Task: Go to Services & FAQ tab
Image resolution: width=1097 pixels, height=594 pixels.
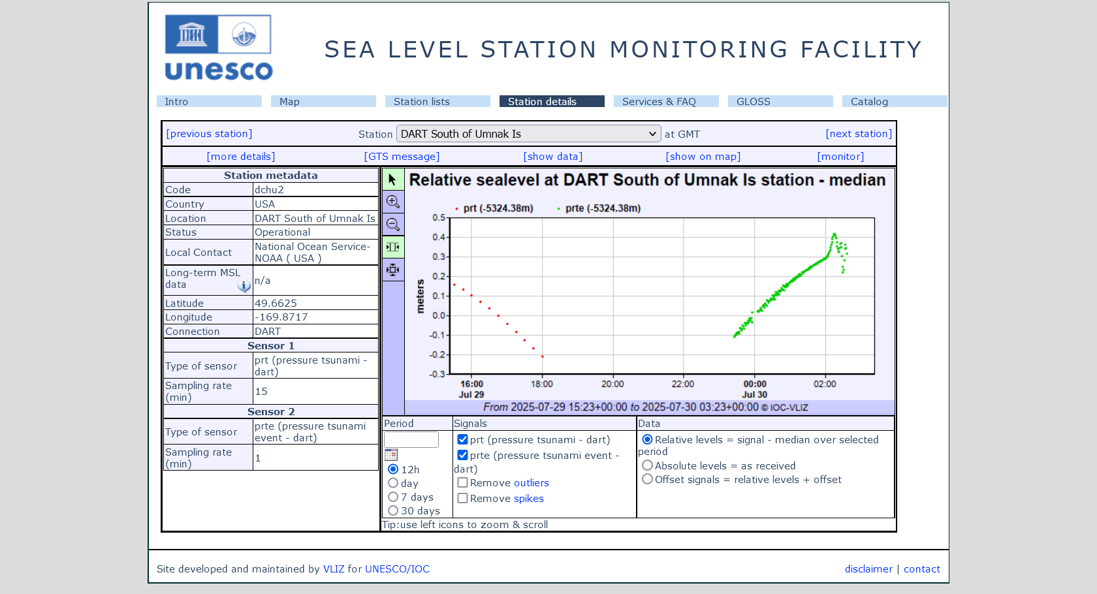Action: 666,101
